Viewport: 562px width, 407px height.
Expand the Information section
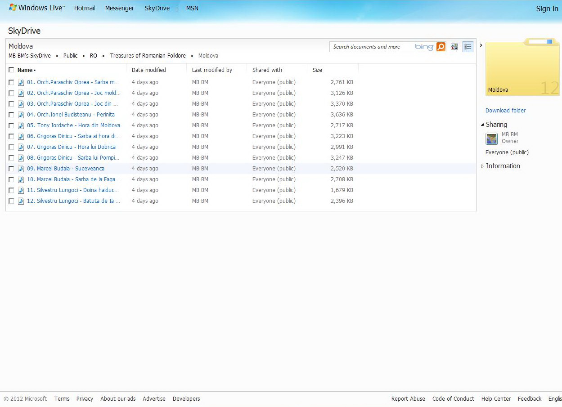point(483,166)
